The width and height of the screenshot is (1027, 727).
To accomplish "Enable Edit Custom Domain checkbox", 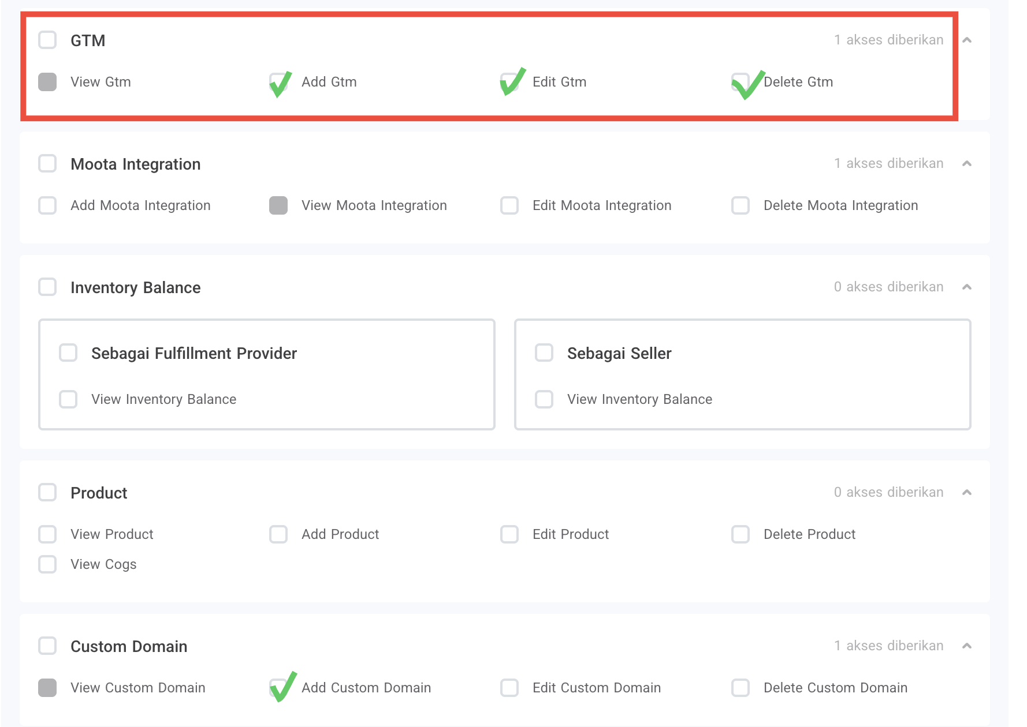I will pyautogui.click(x=509, y=688).
